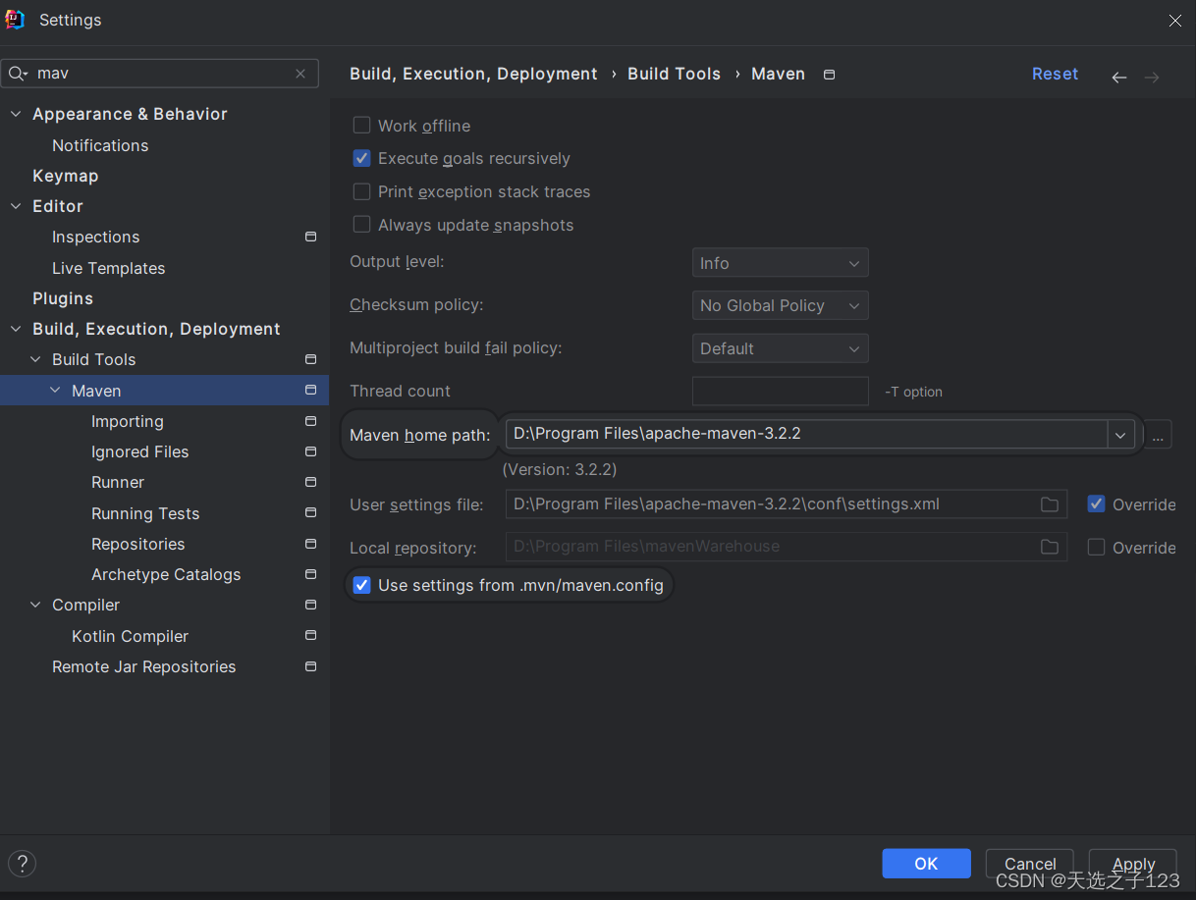The image size is (1196, 900).
Task: Open the help question mark button
Action: tap(22, 864)
